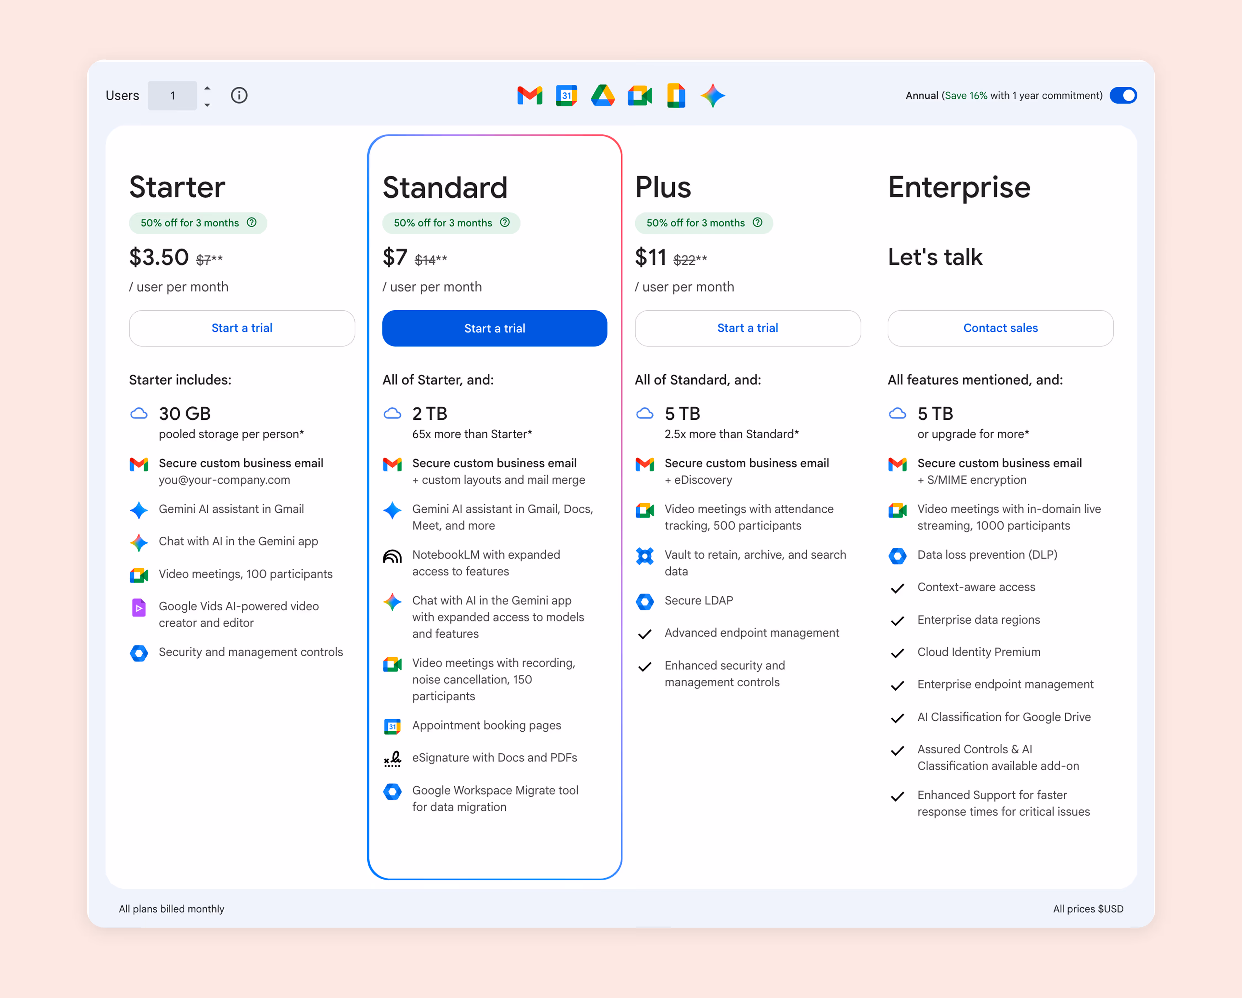Start a trial for the Standard plan

[495, 329]
